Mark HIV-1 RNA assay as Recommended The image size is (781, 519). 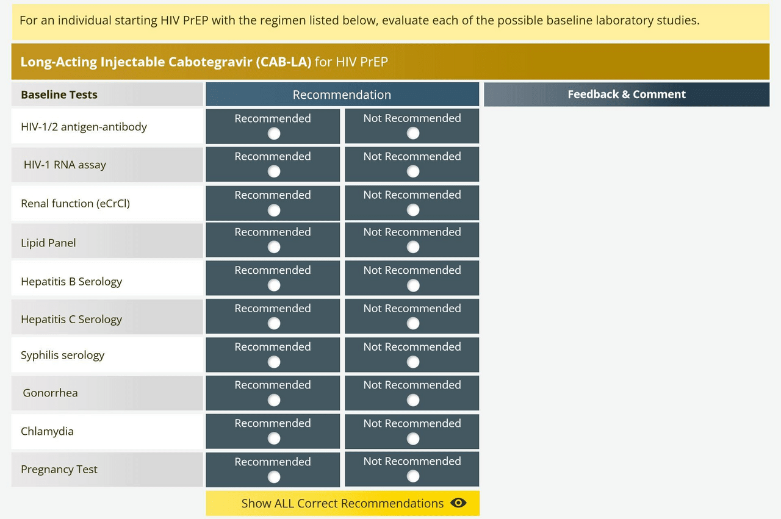coord(274,171)
